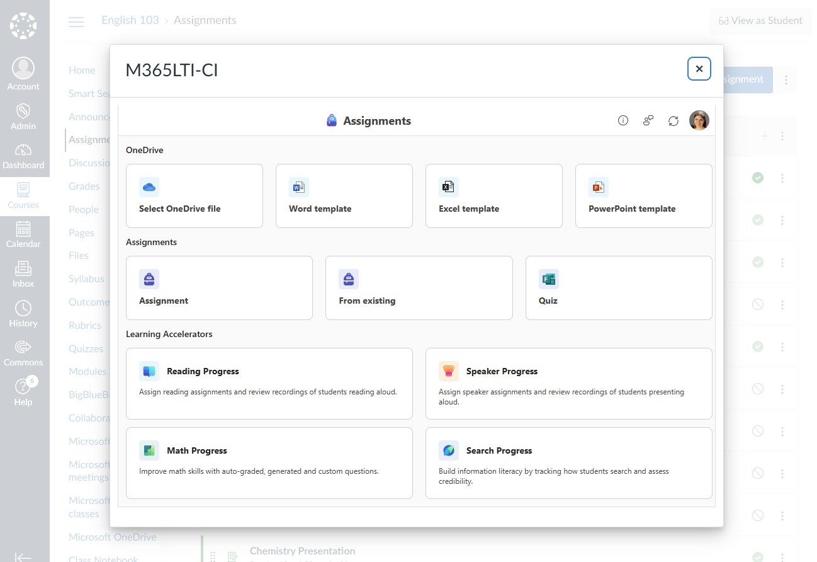Open the assignment group options kebab menu
This screenshot has width=817, height=562.
(782, 136)
